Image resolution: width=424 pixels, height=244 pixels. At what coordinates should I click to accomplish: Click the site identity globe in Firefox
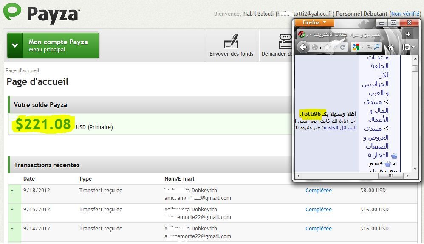pos(315,48)
